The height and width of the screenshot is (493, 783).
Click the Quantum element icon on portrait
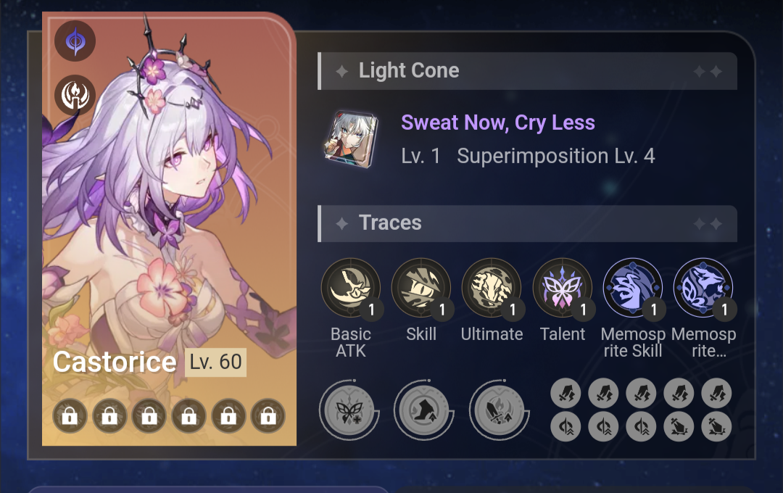75,41
